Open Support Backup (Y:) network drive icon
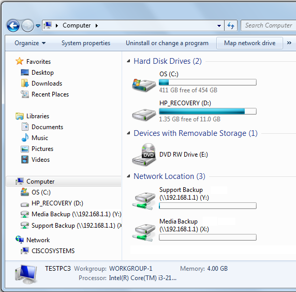The width and height of the screenshot is (296, 292). coord(144,201)
